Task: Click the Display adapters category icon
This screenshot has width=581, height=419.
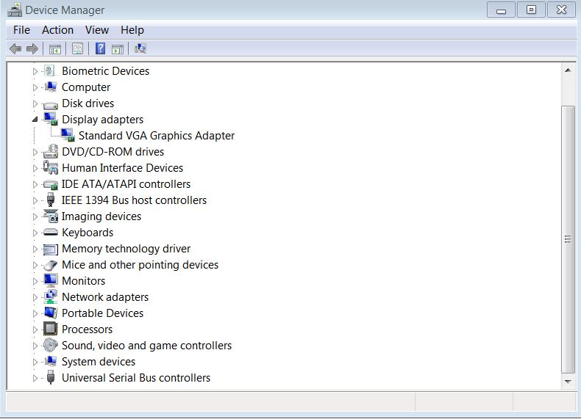Action: tap(51, 119)
